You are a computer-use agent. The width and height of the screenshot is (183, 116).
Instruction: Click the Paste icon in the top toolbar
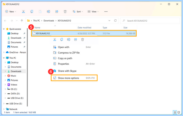click(40, 12)
